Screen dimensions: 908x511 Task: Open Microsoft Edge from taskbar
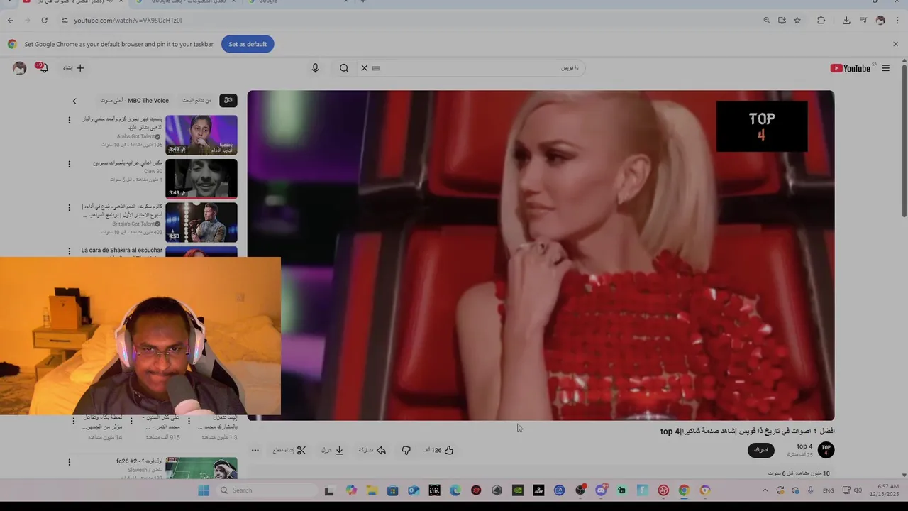coord(455,490)
